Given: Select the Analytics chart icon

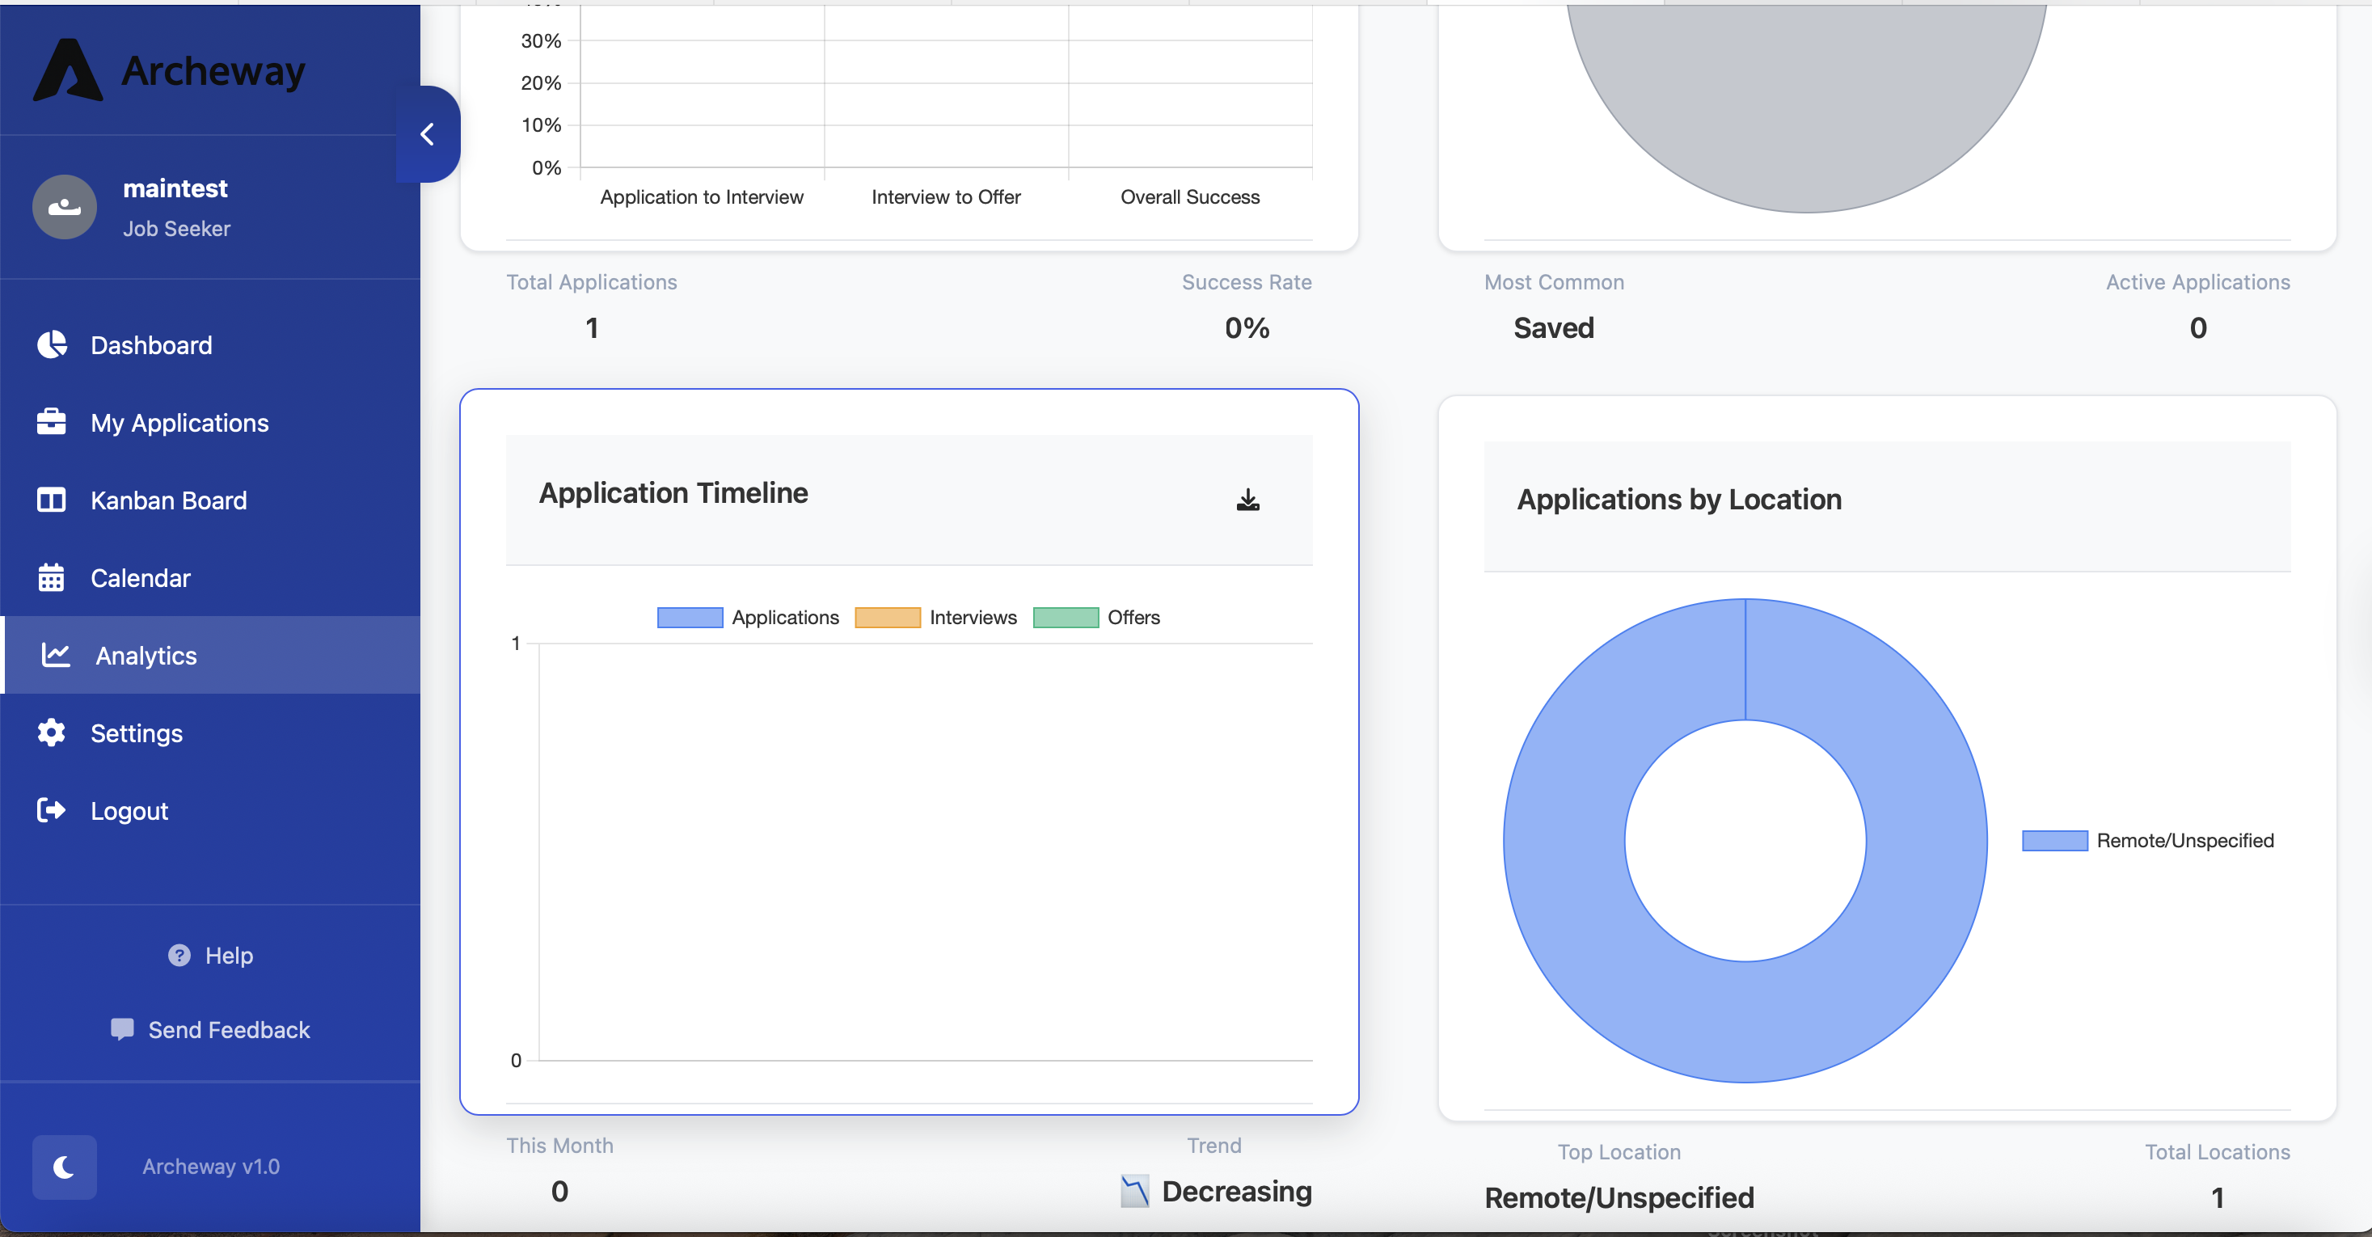Looking at the screenshot, I should coord(53,655).
